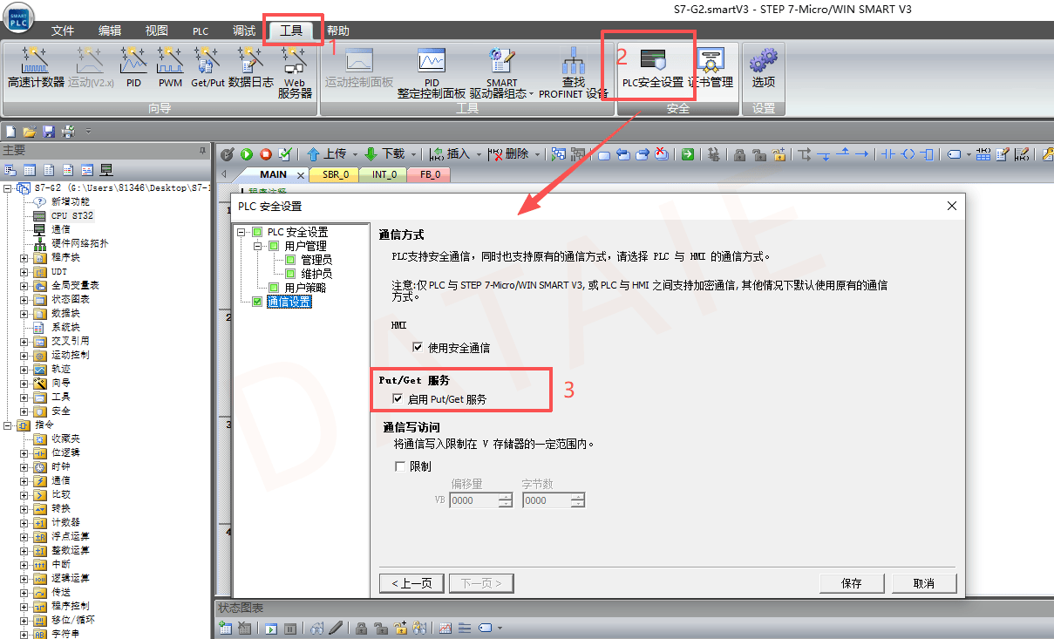Image resolution: width=1054 pixels, height=639 pixels.
Task: Click the 保存 button
Action: click(x=852, y=583)
